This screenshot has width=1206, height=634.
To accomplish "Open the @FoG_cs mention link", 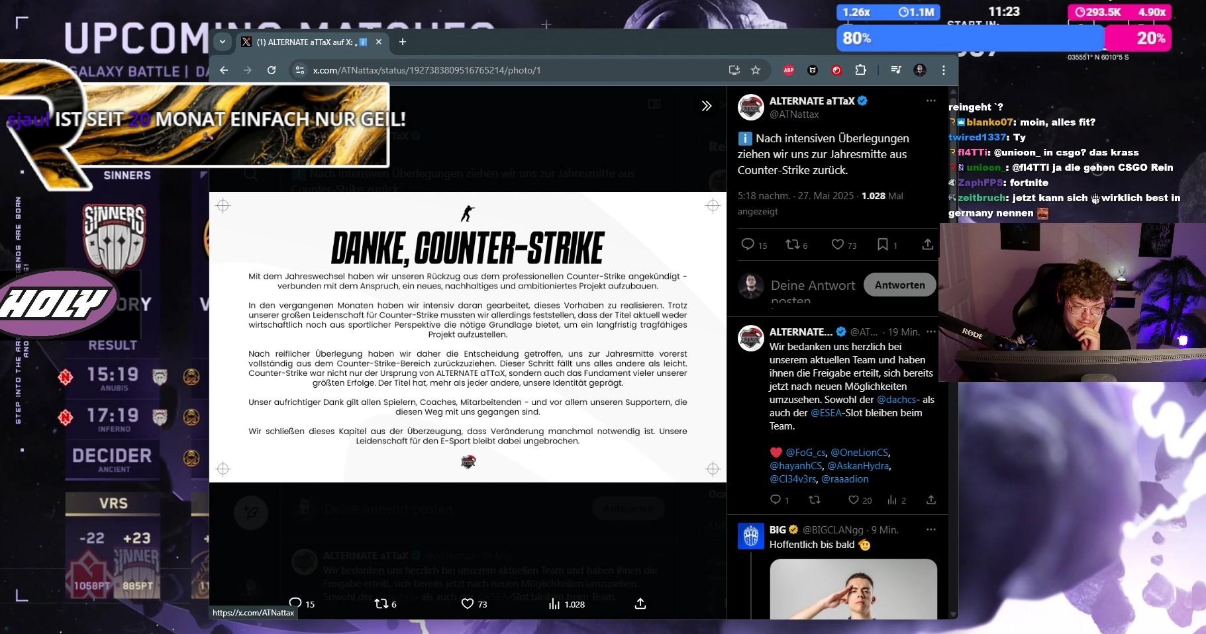I will pyautogui.click(x=805, y=453).
